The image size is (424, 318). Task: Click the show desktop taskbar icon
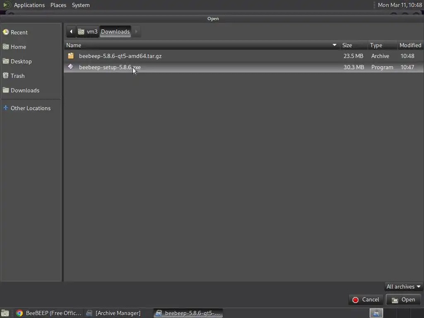coord(5,313)
